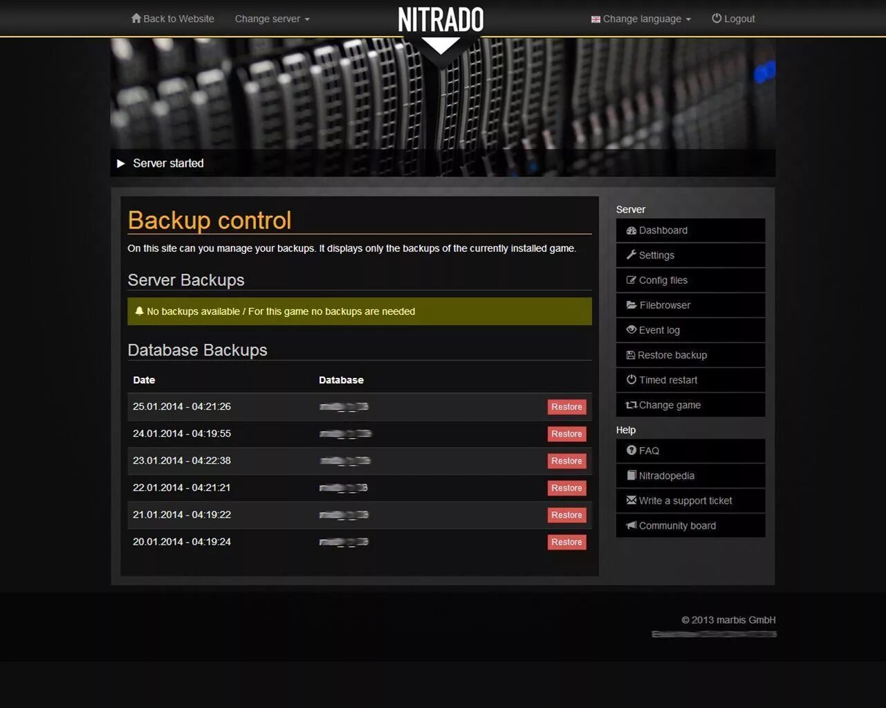Image resolution: width=886 pixels, height=708 pixels.
Task: Restore the 21.01.2014 database backup
Action: [x=566, y=515]
